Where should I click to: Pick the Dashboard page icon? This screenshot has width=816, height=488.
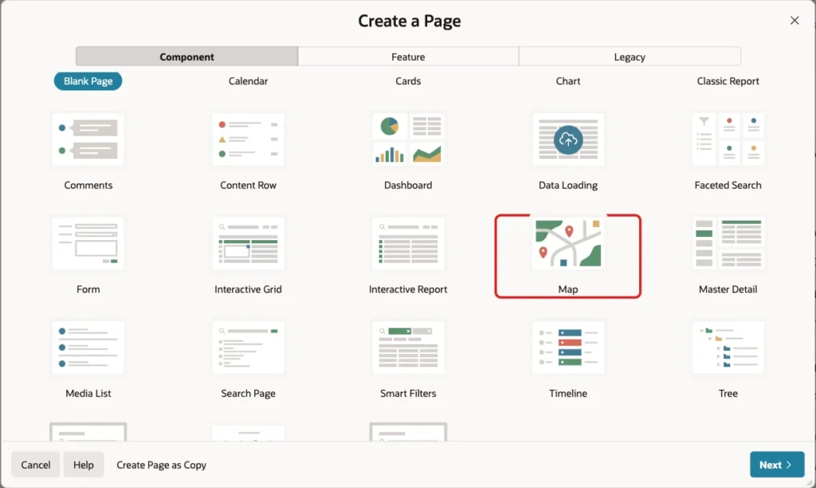(408, 140)
